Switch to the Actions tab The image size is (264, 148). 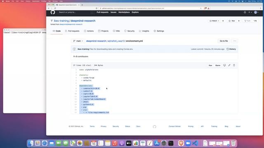tap(89, 31)
